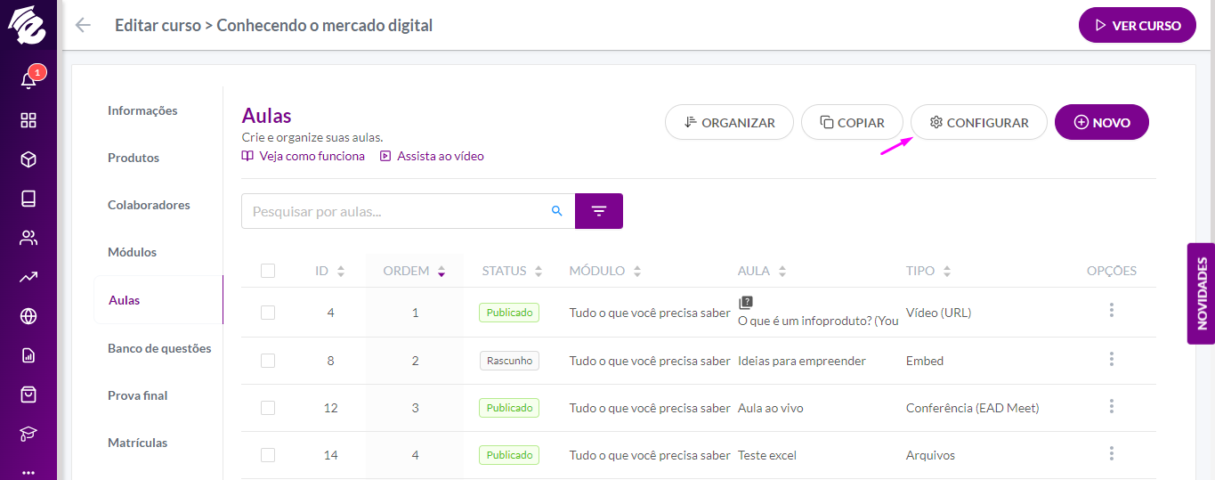Click the users icon in sidebar

pyautogui.click(x=28, y=238)
